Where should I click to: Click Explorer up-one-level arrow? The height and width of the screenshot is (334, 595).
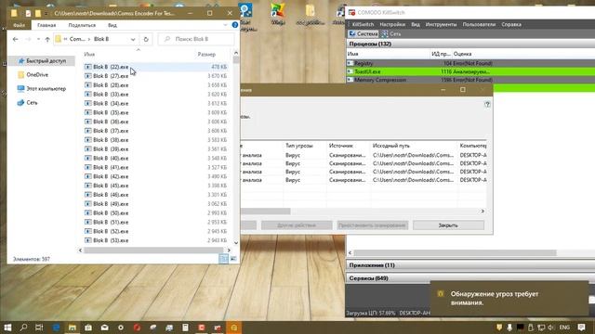(47, 39)
